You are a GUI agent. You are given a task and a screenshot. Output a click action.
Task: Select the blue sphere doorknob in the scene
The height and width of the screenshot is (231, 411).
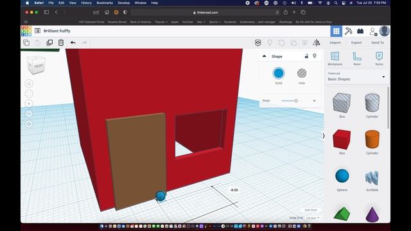point(161,196)
